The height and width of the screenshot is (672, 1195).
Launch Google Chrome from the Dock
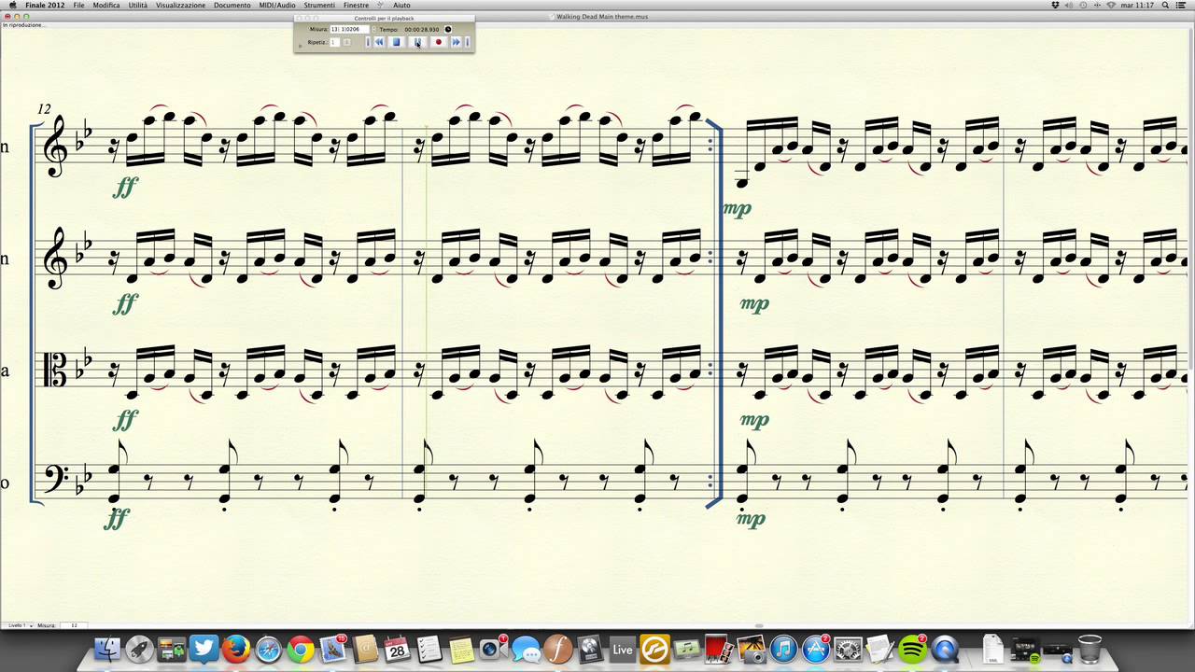300,650
